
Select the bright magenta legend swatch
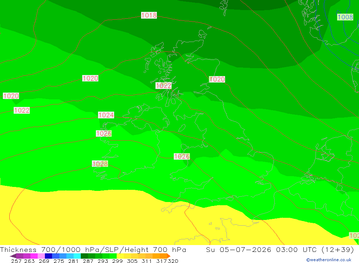(34, 256)
